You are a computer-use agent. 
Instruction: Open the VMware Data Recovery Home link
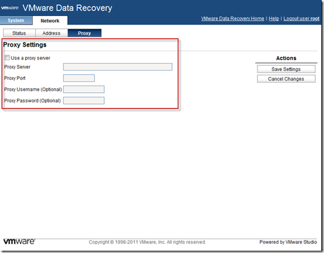[x=233, y=19]
